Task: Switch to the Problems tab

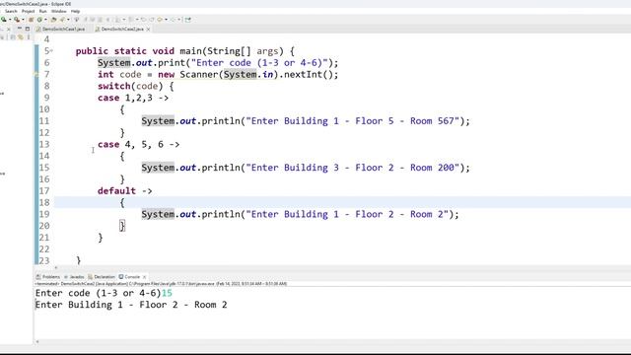Action: (48, 277)
